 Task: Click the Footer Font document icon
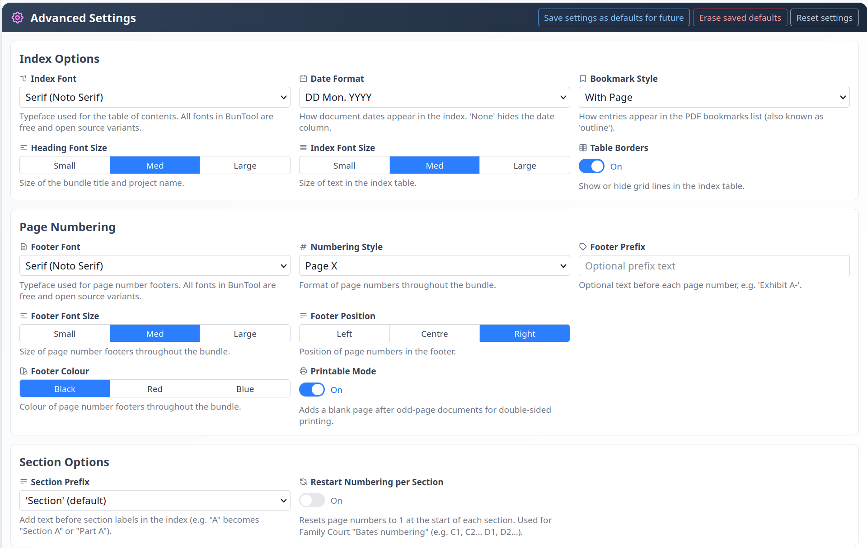(23, 247)
